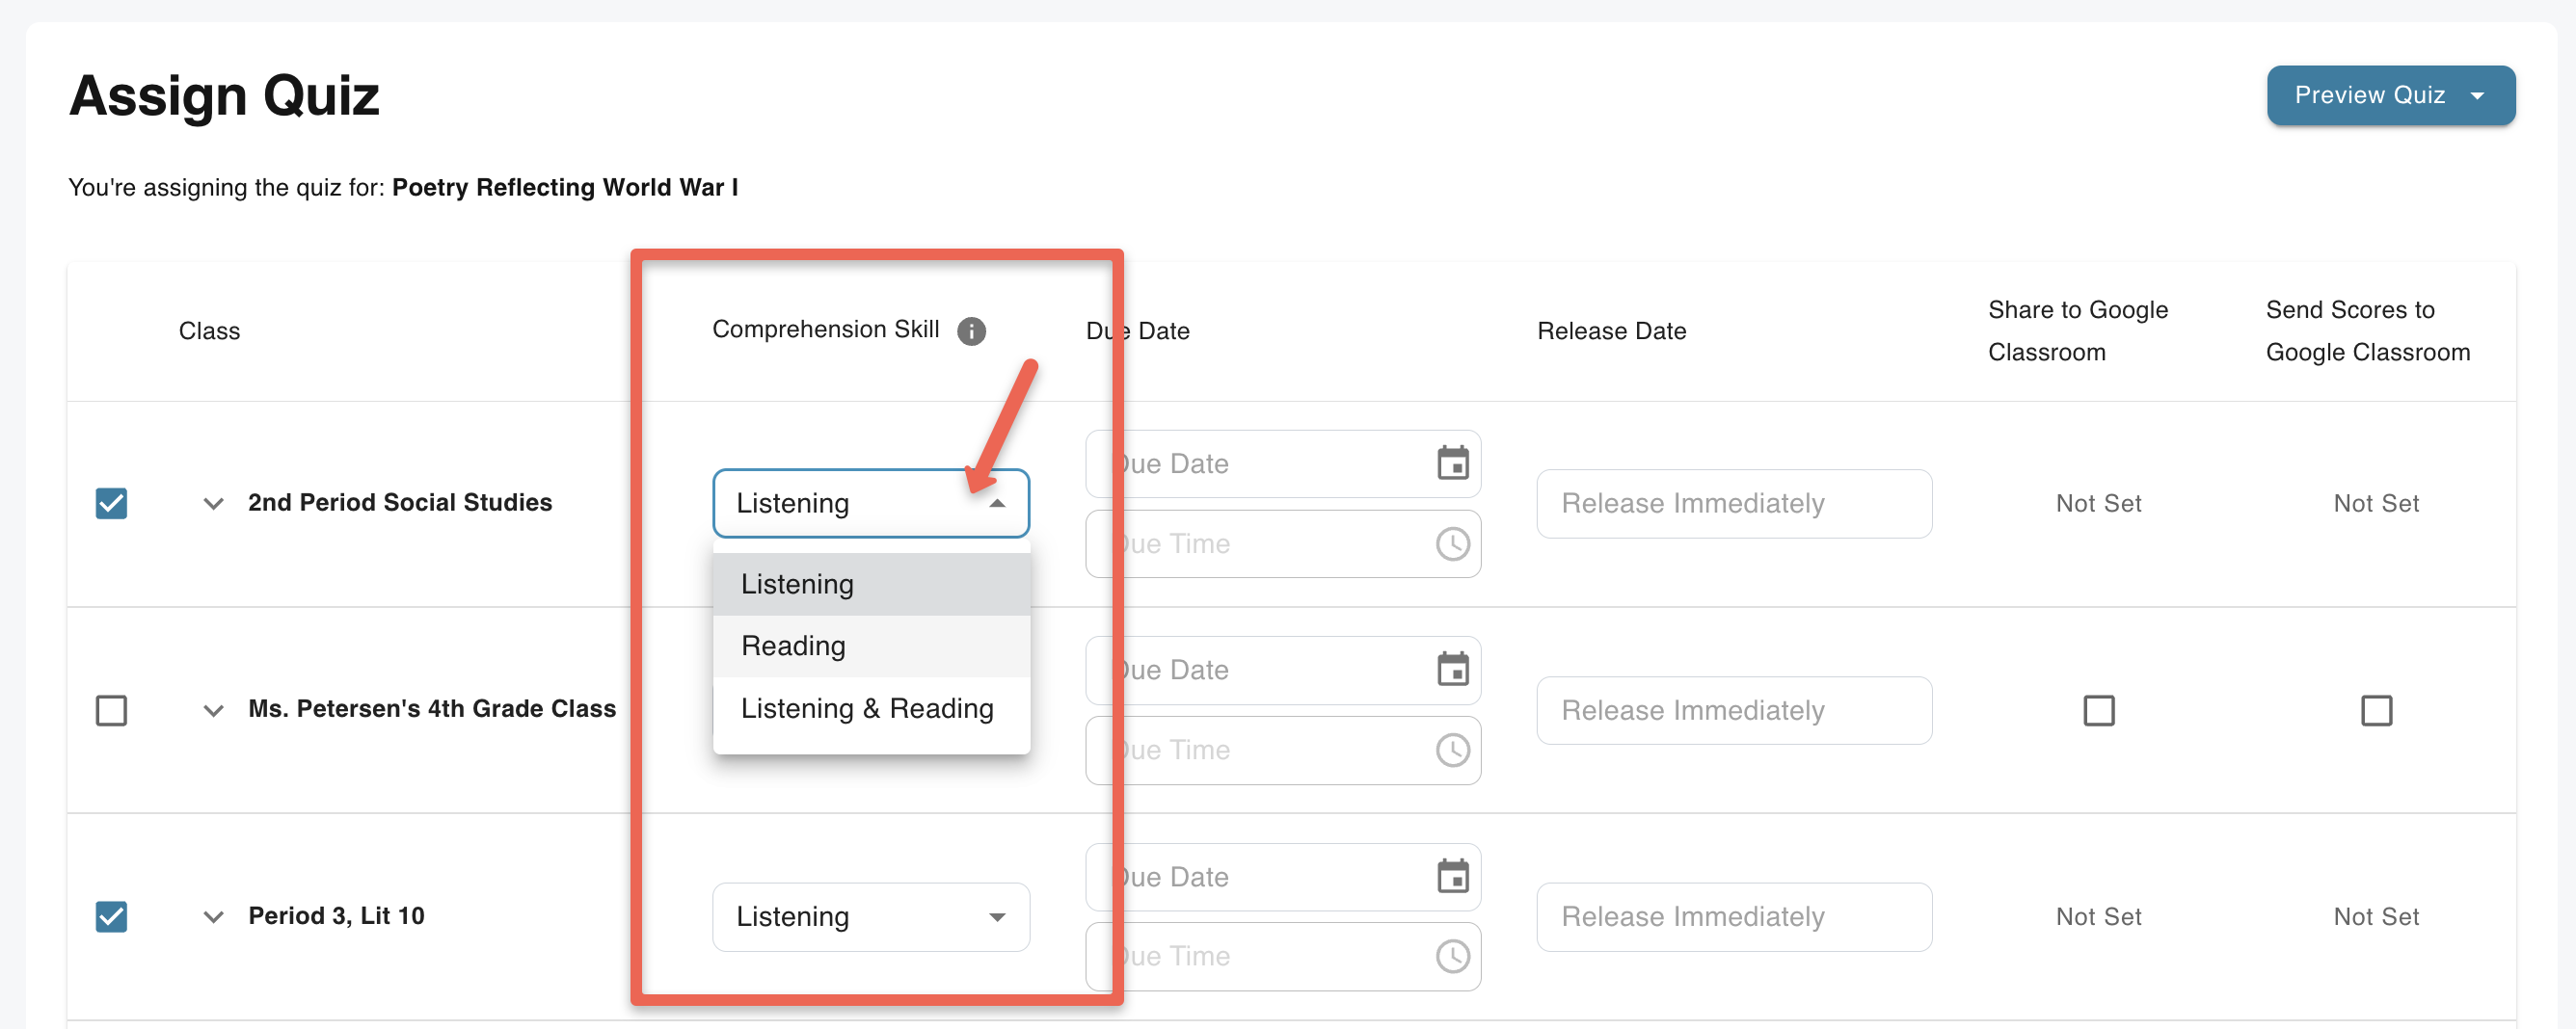Open calendar icon for Period 3, Lit 10

1452,876
